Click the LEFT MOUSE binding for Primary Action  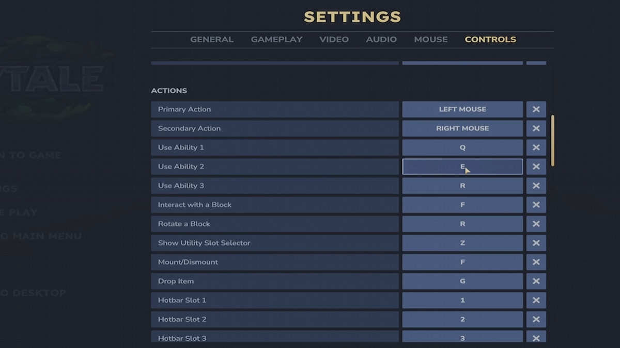[462, 109]
